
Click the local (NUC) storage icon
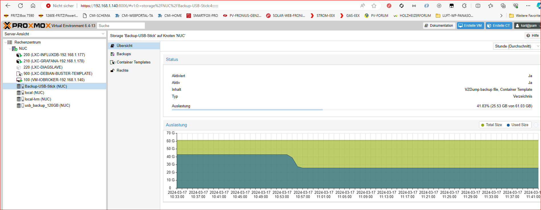(x=20, y=93)
